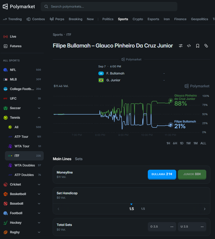
Task: Open the Sets tab
Action: click(x=79, y=159)
